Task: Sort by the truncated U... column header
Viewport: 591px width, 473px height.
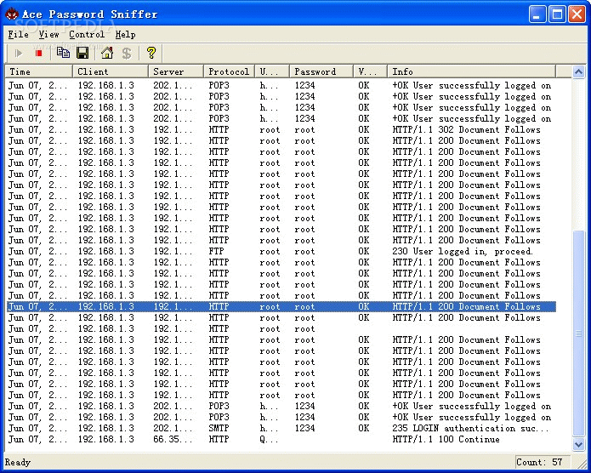Action: click(272, 71)
